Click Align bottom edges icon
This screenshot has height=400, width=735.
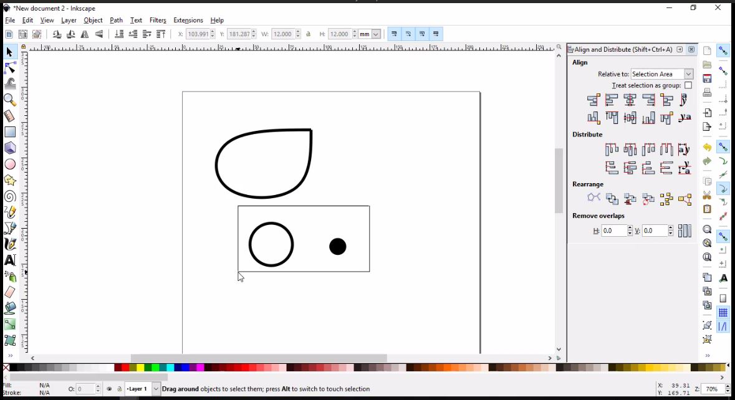[648, 118]
